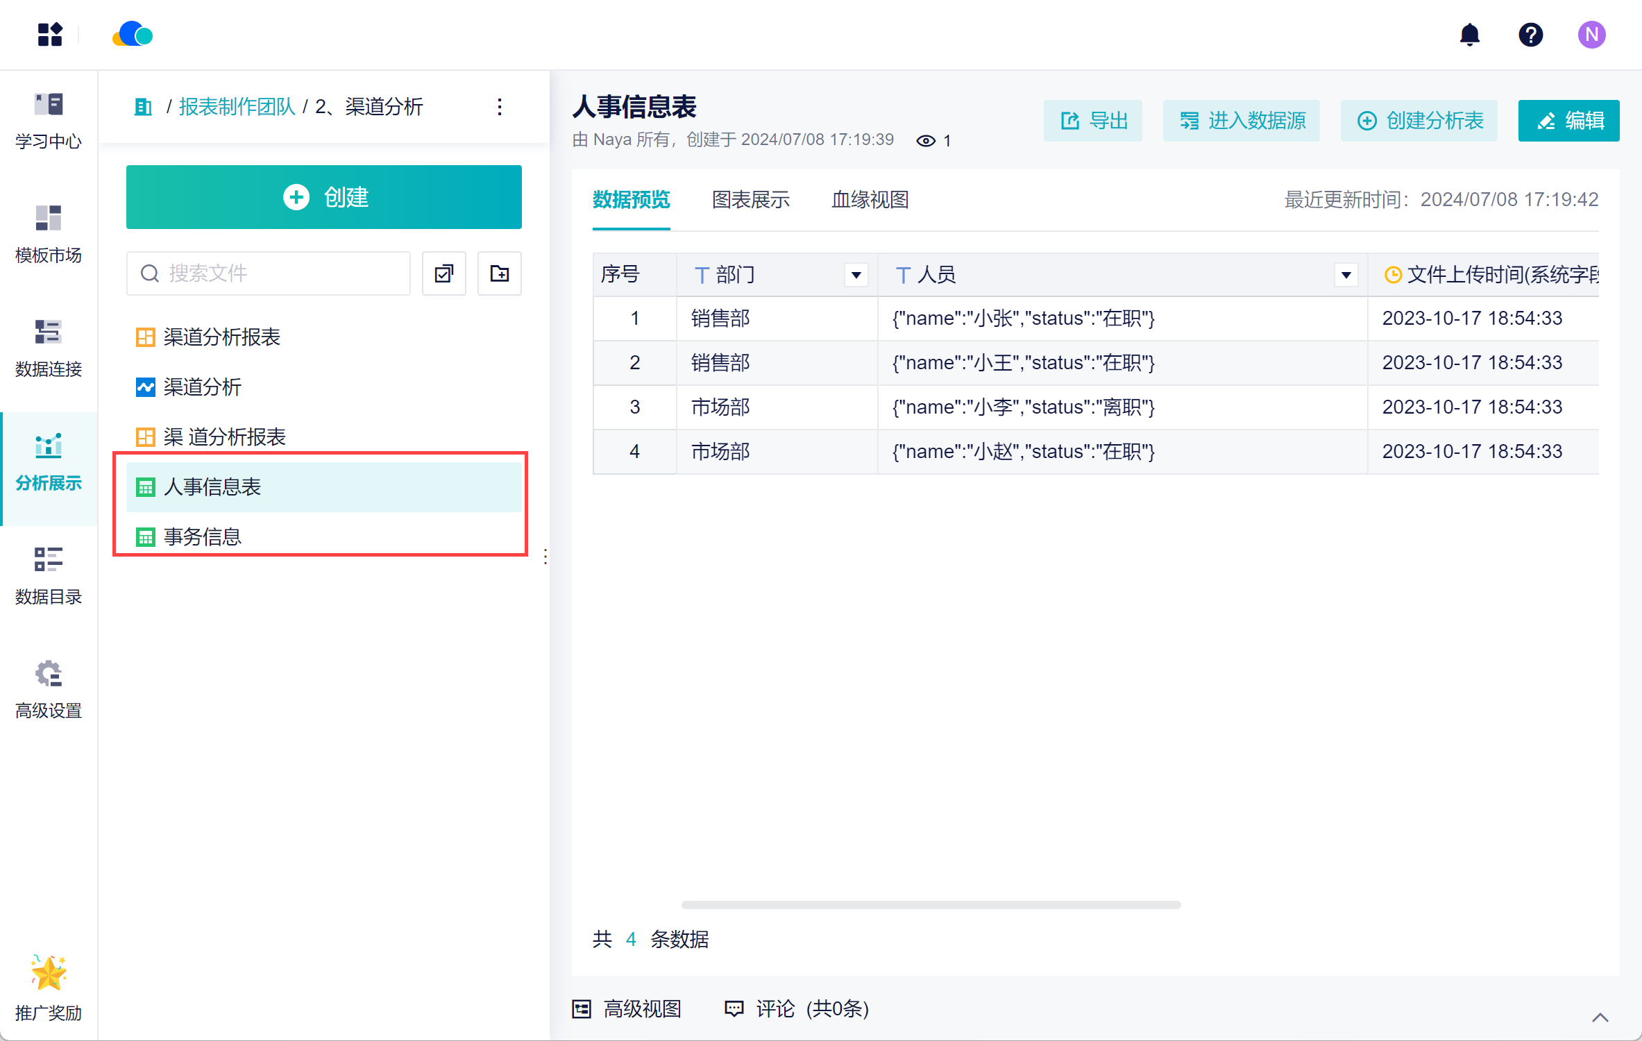Click the 导出 export button

(x=1093, y=121)
